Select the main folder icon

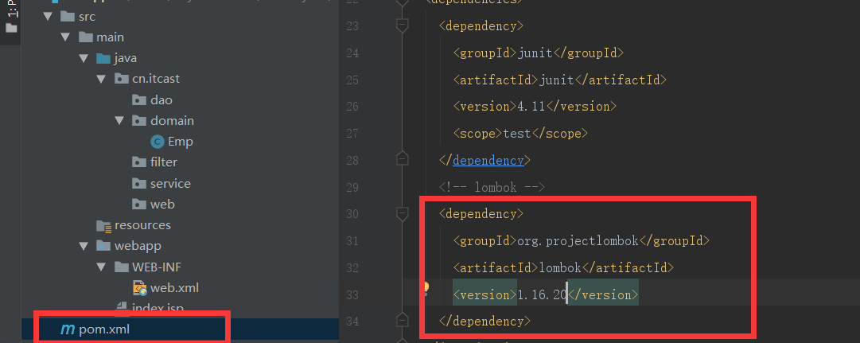coord(86,37)
